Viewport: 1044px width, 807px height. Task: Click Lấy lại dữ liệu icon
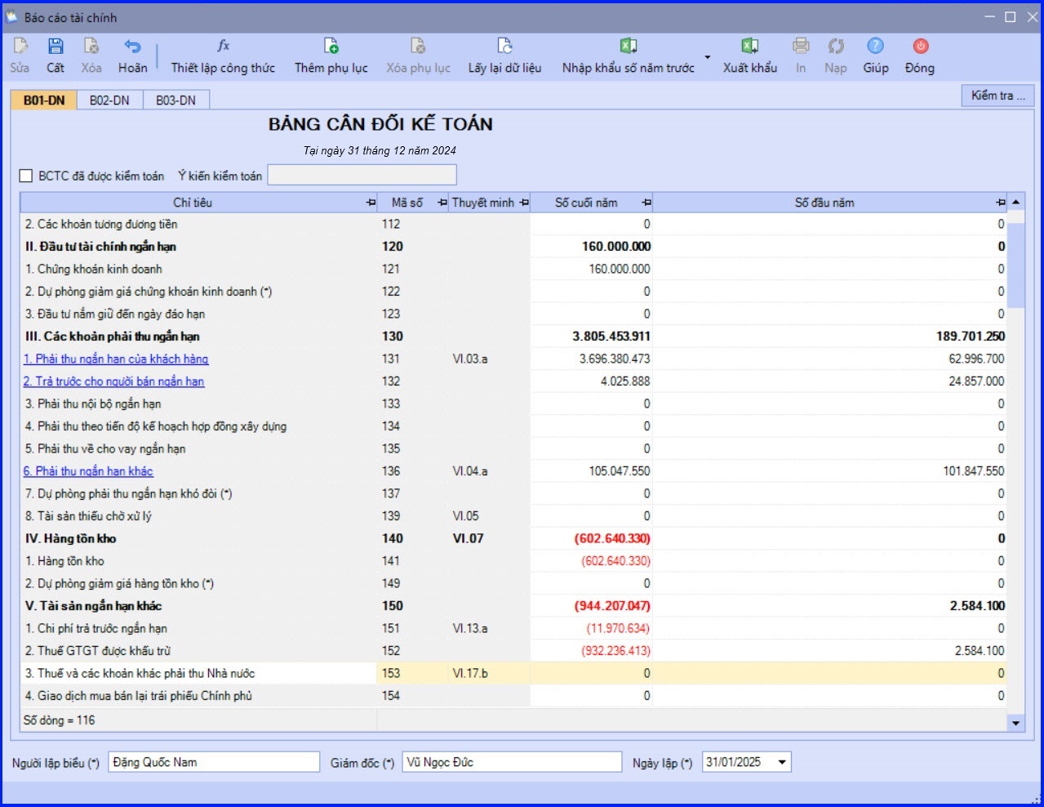point(504,46)
